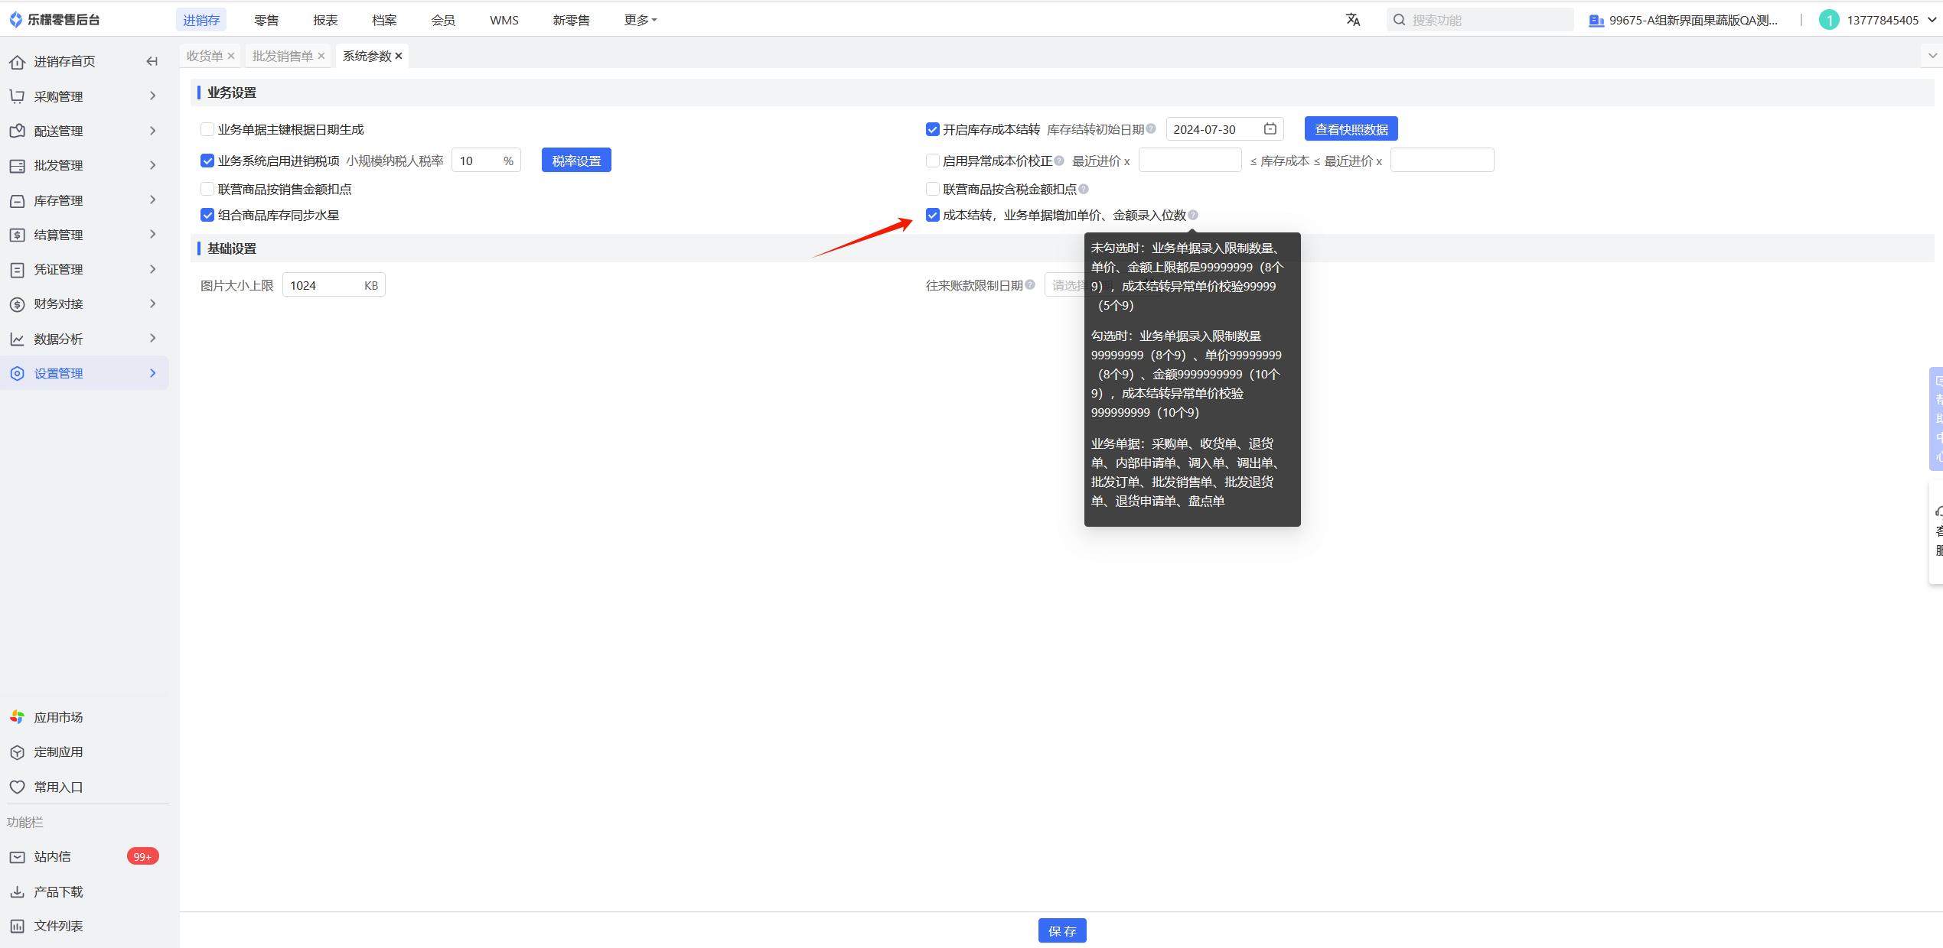Image resolution: width=1943 pixels, height=948 pixels.
Task: Expand 库存管理 submenu chevron
Action: point(153,200)
